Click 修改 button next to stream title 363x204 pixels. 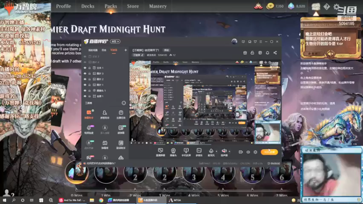coord(167,50)
